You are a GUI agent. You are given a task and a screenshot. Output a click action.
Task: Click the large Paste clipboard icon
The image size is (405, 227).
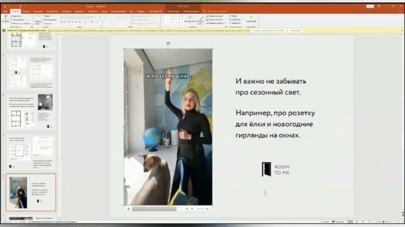[x=6, y=18]
